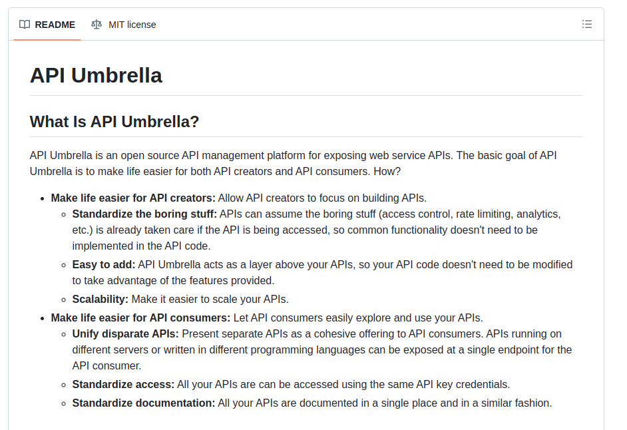
Task: Select the README tab
Action: click(54, 25)
